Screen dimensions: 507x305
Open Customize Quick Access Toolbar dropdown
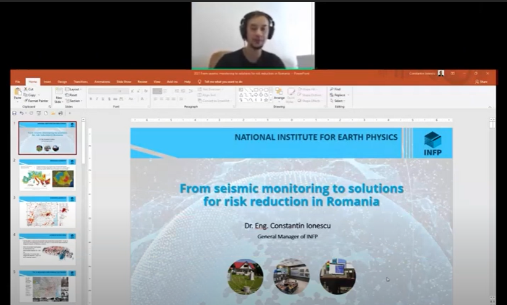[x=70, y=113]
